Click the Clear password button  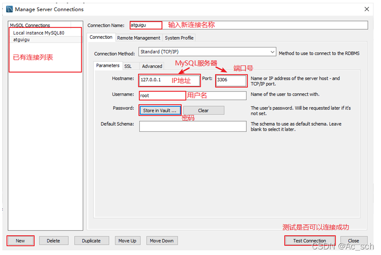(x=204, y=110)
